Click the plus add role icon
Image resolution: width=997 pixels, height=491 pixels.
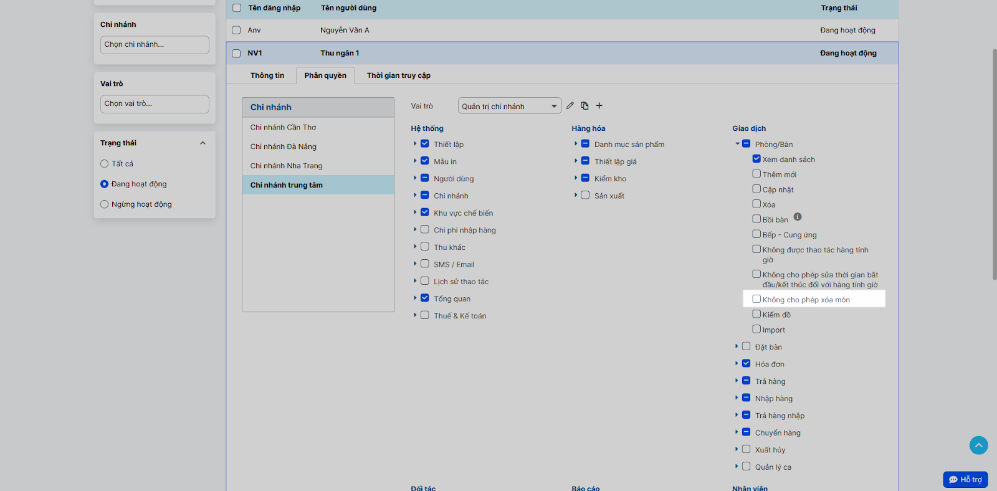point(599,106)
